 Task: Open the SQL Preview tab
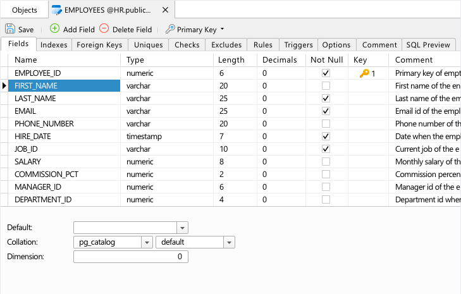point(428,45)
